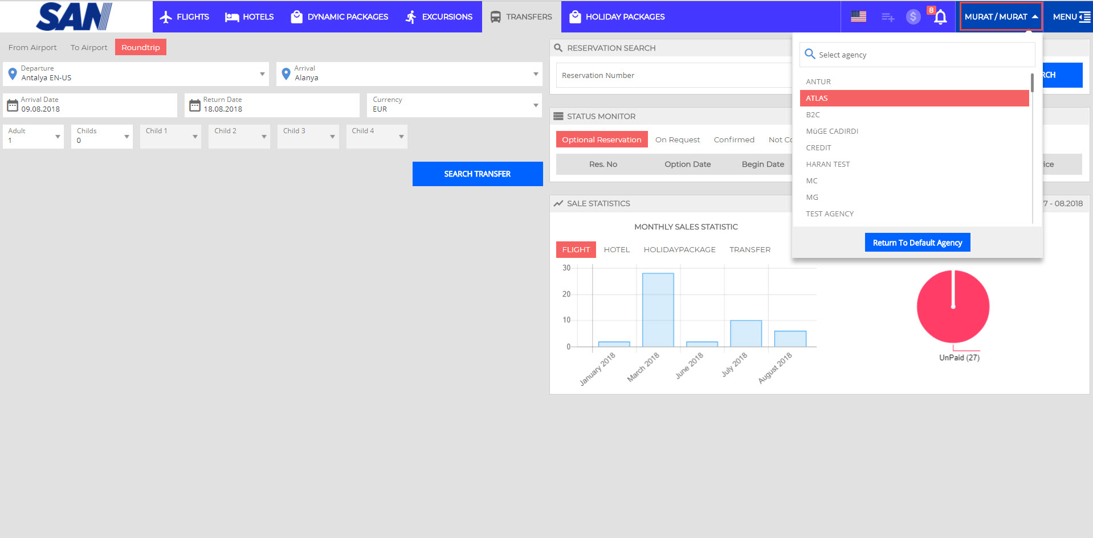Open the notification bell icon
This screenshot has height=538, width=1093.
coord(940,17)
